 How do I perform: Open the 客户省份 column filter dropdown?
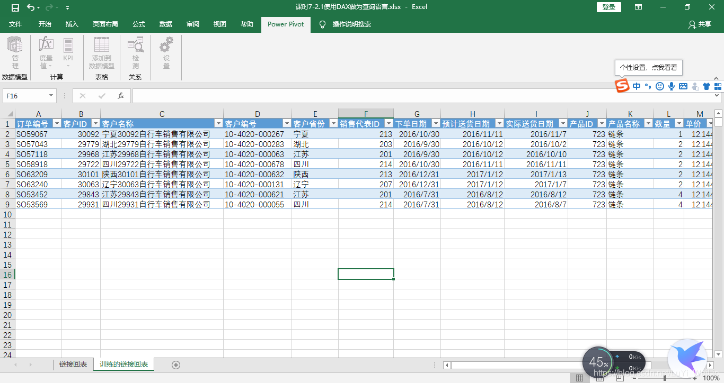[333, 124]
